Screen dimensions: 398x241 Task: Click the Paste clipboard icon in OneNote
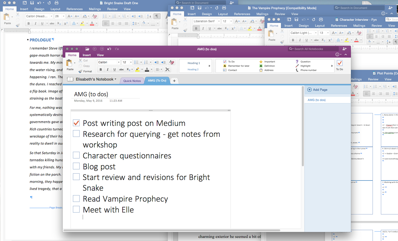pyautogui.click(x=69, y=63)
